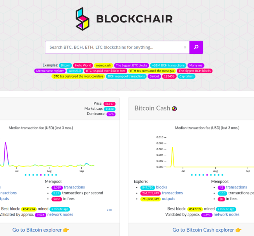Open "The biggest BTC blocks" example
254x236 pixels.
(x=132, y=65)
